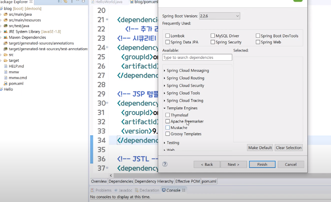The width and height of the screenshot is (331, 202).
Task: Tick the MySQL Driver checkbox
Action: click(213, 36)
